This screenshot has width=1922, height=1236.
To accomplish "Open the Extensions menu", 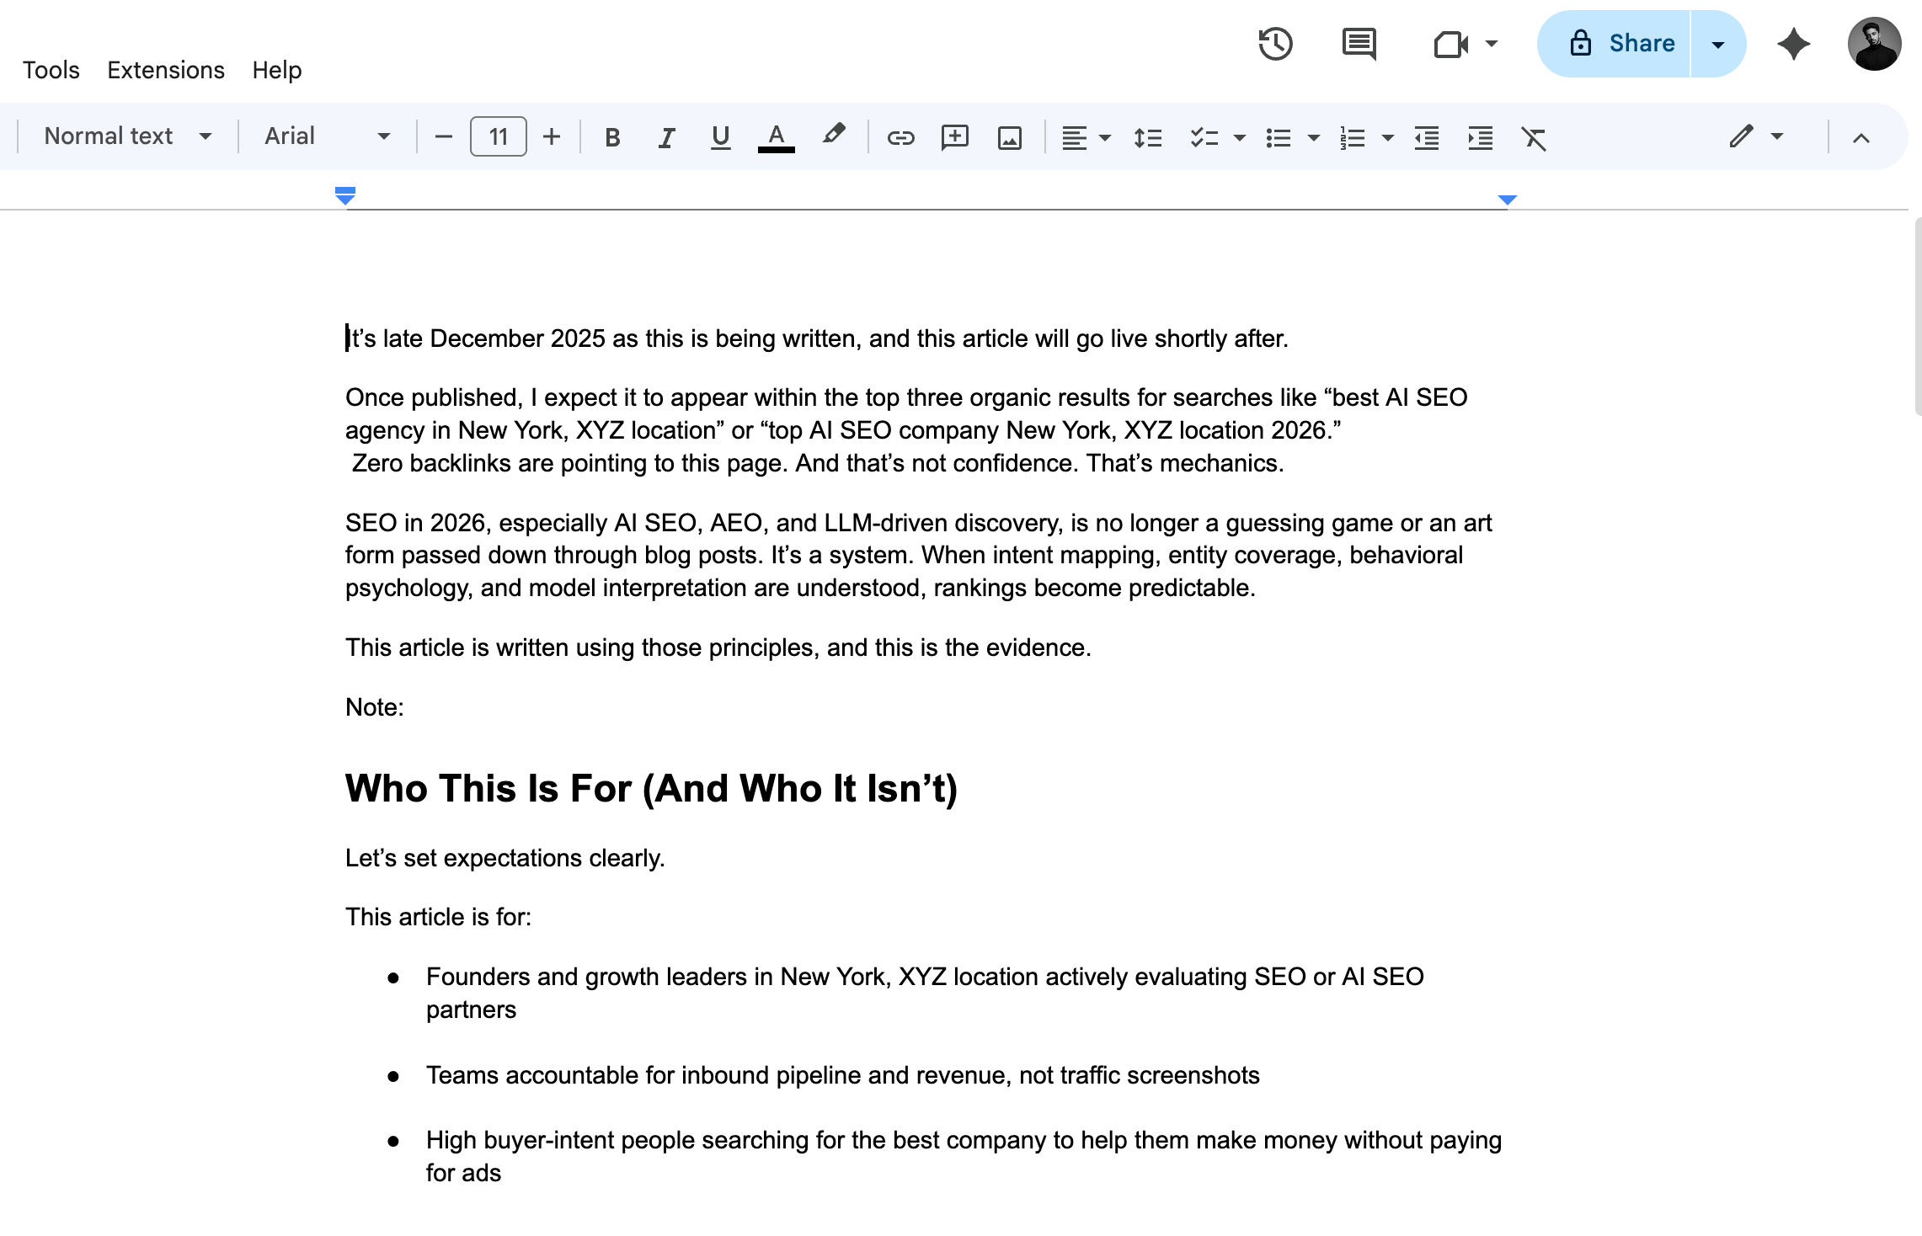I will [x=166, y=70].
